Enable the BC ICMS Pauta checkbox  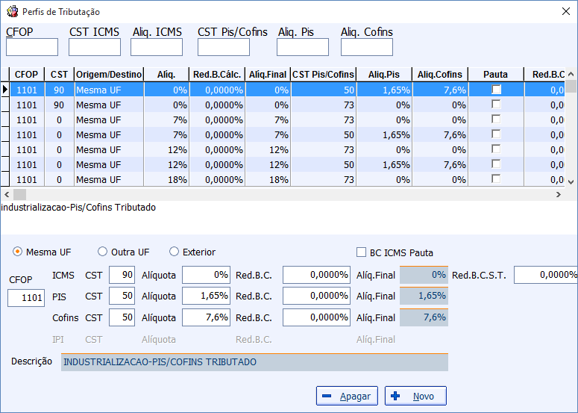pos(361,252)
